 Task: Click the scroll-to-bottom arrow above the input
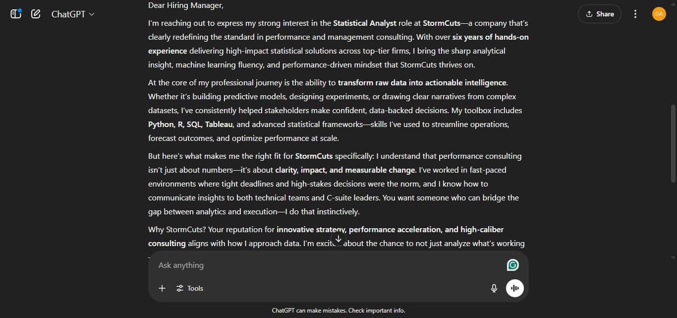[338, 239]
